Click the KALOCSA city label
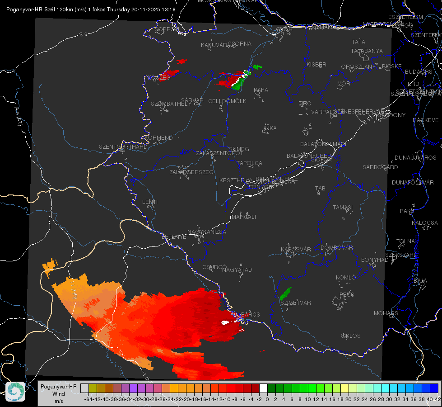The image size is (442, 407). coord(424,222)
